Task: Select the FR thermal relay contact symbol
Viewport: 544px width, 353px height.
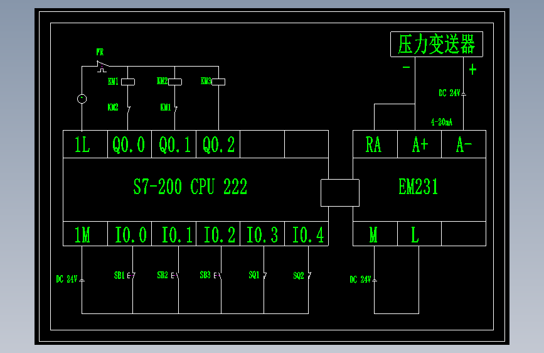Action: [x=103, y=66]
